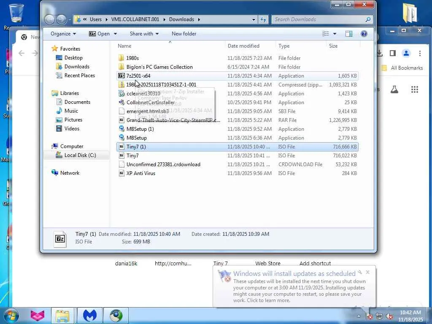Expand the Downloads breadcrumb arrow
Screen dimensions: 432x324
199,19
